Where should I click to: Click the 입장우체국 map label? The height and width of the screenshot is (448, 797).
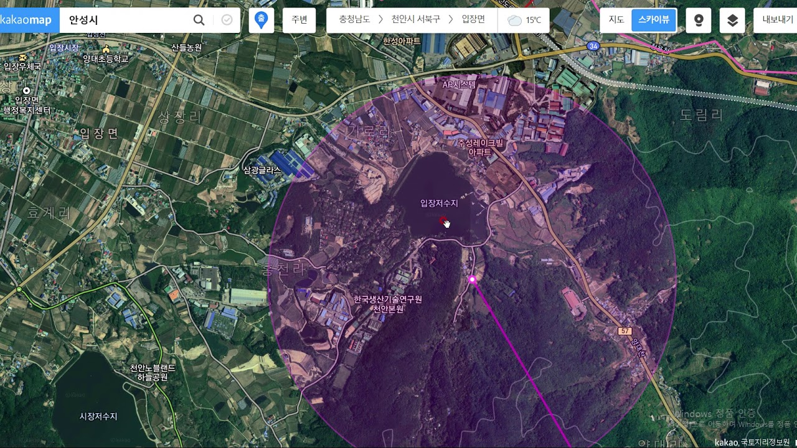pyautogui.click(x=22, y=67)
